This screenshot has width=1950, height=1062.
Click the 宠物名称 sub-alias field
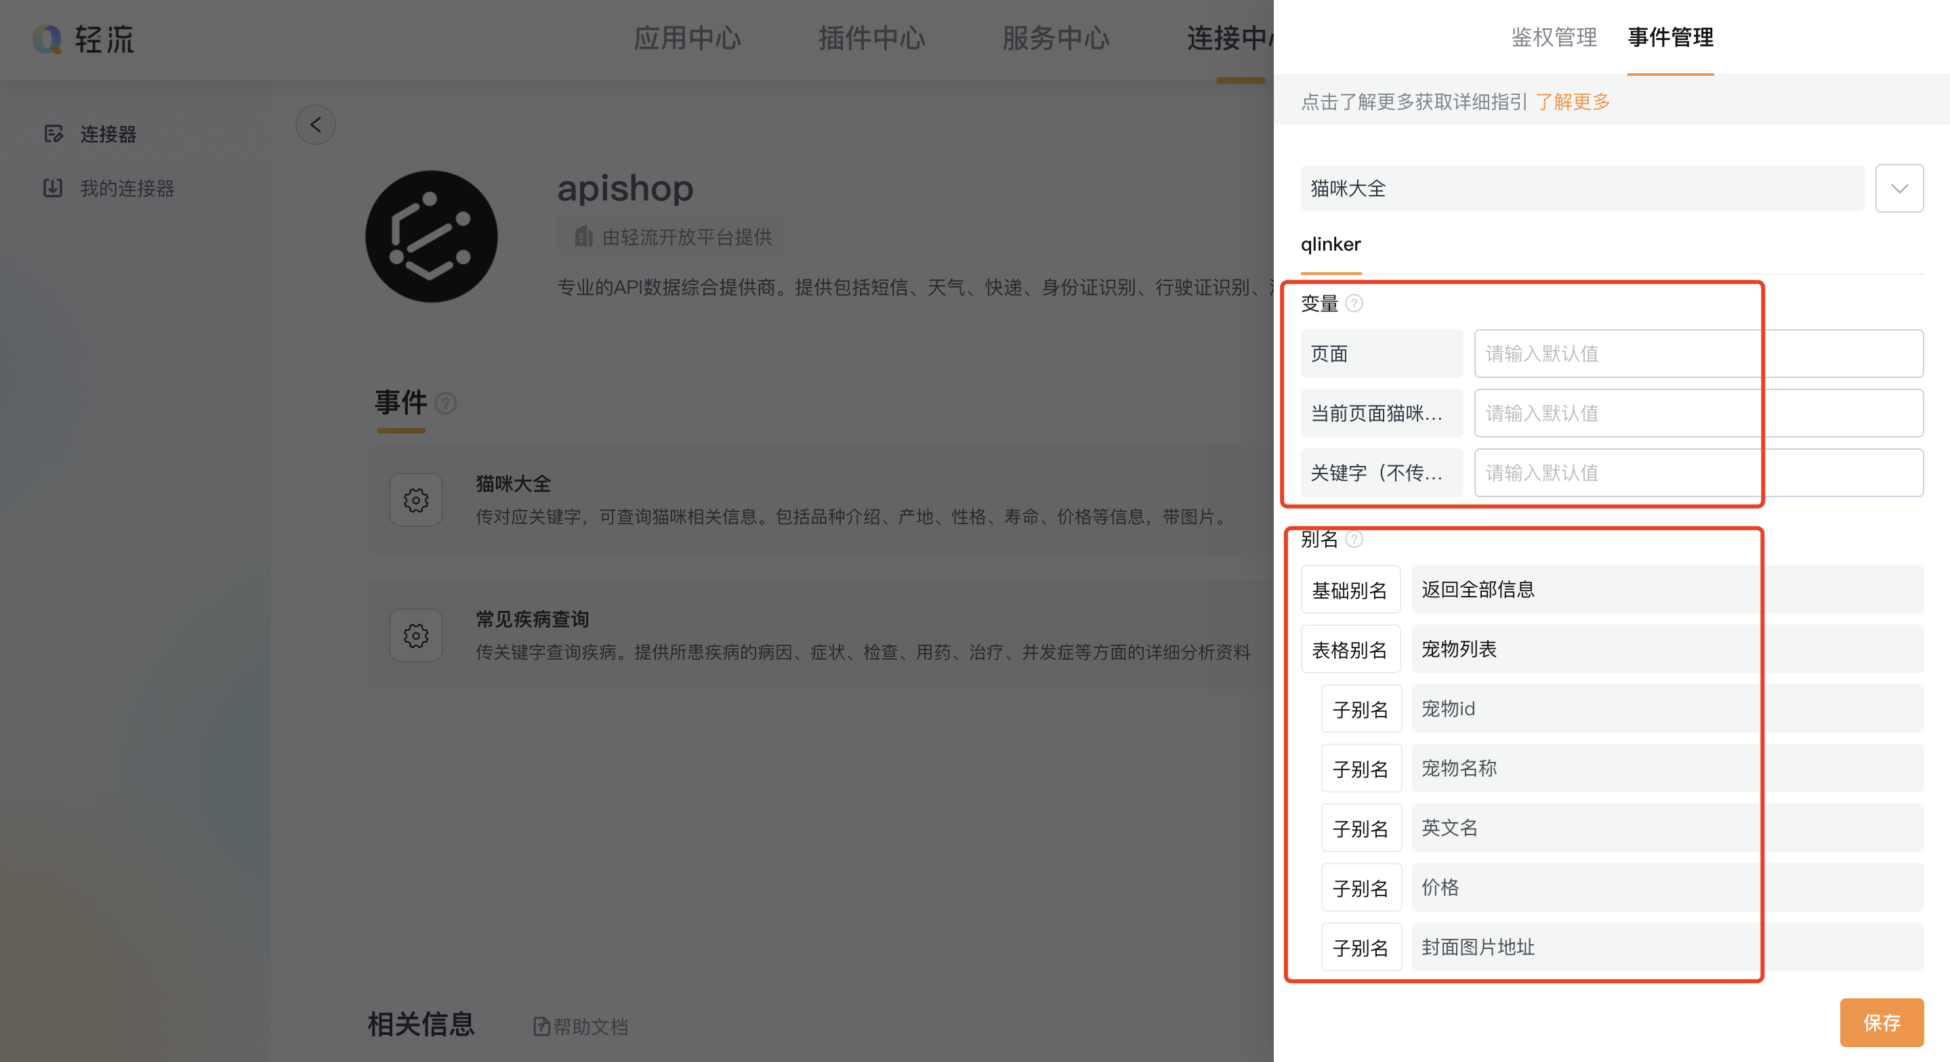pyautogui.click(x=1667, y=768)
